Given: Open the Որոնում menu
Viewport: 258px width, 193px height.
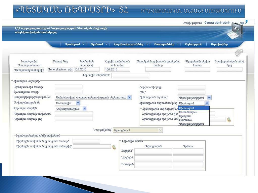Looking at the screenshot, I should point(97,44).
